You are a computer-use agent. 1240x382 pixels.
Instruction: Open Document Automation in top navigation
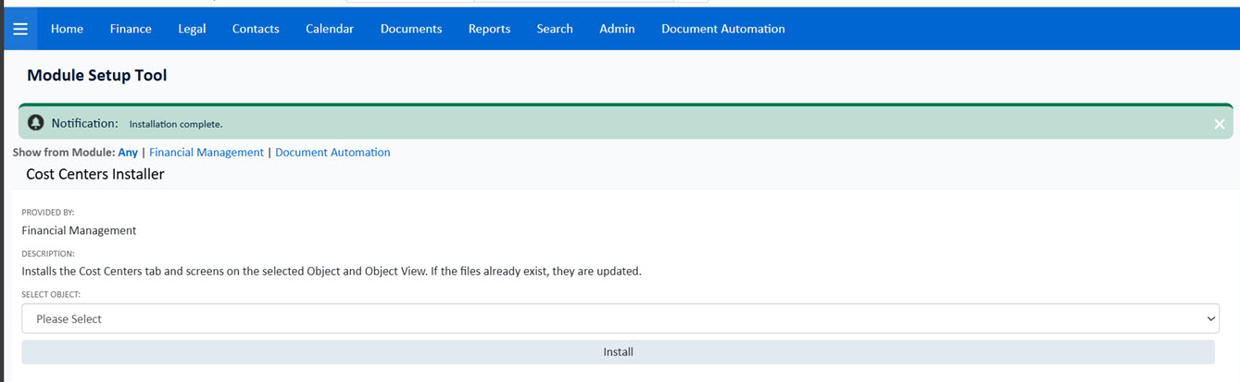(722, 29)
